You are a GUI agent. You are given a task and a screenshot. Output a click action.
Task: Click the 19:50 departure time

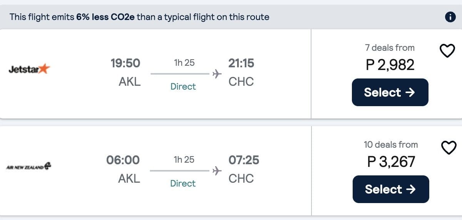click(126, 63)
